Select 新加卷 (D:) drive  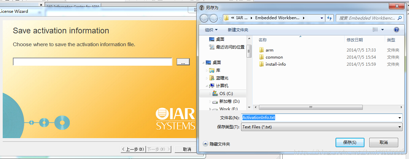pyautogui.click(x=229, y=101)
